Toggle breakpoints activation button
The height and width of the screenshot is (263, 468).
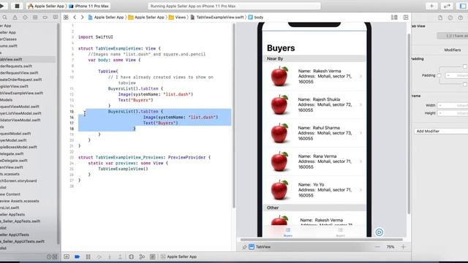click(x=78, y=256)
